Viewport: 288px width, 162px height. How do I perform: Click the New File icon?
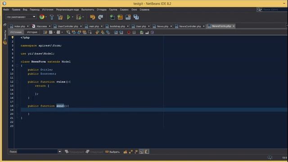pyautogui.click(x=112, y=17)
